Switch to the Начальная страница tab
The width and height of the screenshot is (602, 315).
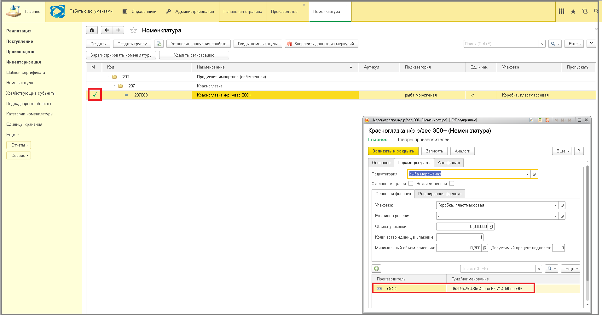[243, 11]
